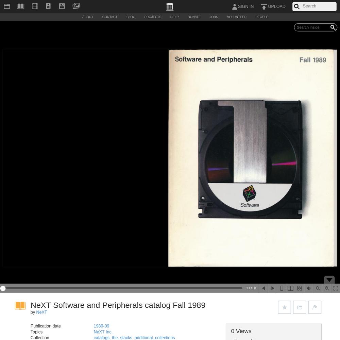The width and height of the screenshot is (340, 340).
Task: Click the SIGN IN link
Action: [x=246, y=6]
